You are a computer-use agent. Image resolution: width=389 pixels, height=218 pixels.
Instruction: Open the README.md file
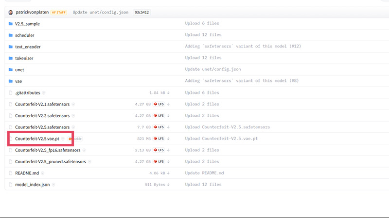click(27, 173)
